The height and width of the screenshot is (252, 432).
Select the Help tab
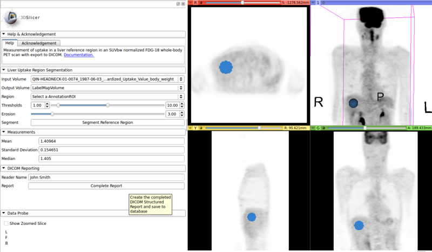click(10, 43)
